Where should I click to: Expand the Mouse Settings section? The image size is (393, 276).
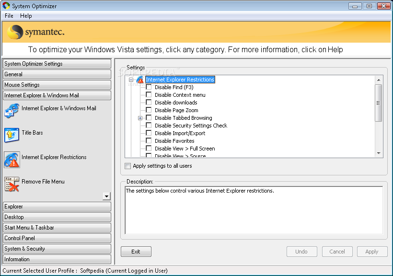[57, 85]
